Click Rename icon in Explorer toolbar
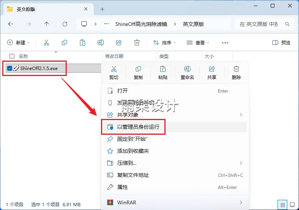 coord(101,43)
